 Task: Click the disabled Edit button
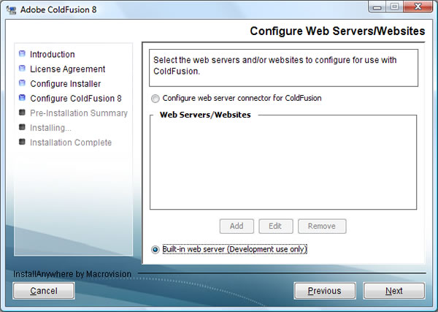point(276,226)
